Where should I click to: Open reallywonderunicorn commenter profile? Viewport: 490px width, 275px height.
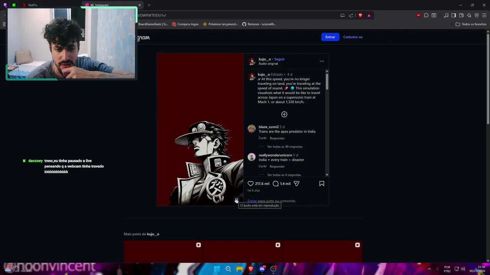pyautogui.click(x=275, y=155)
